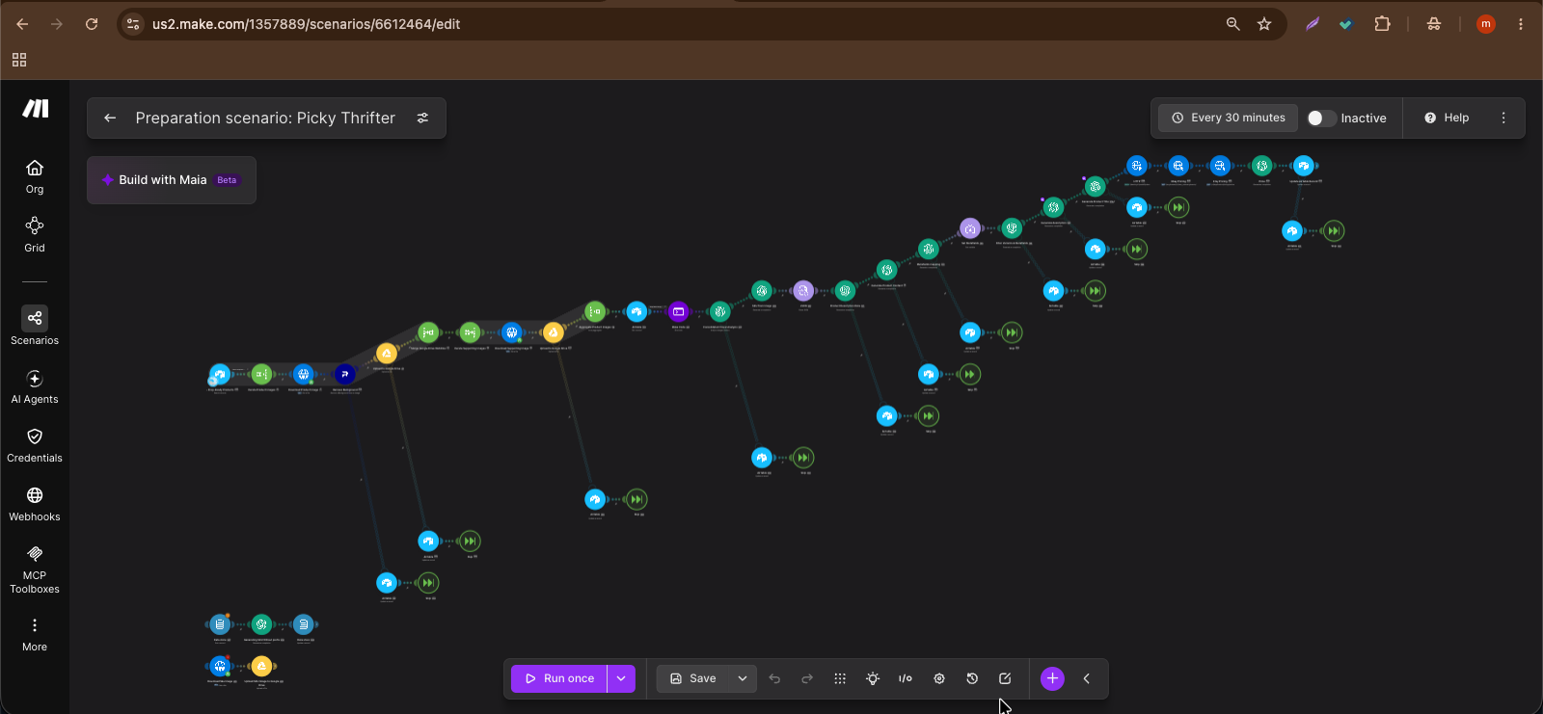Expand the Run once dropdown arrow
This screenshot has height=714, width=1543.
pyautogui.click(x=621, y=678)
